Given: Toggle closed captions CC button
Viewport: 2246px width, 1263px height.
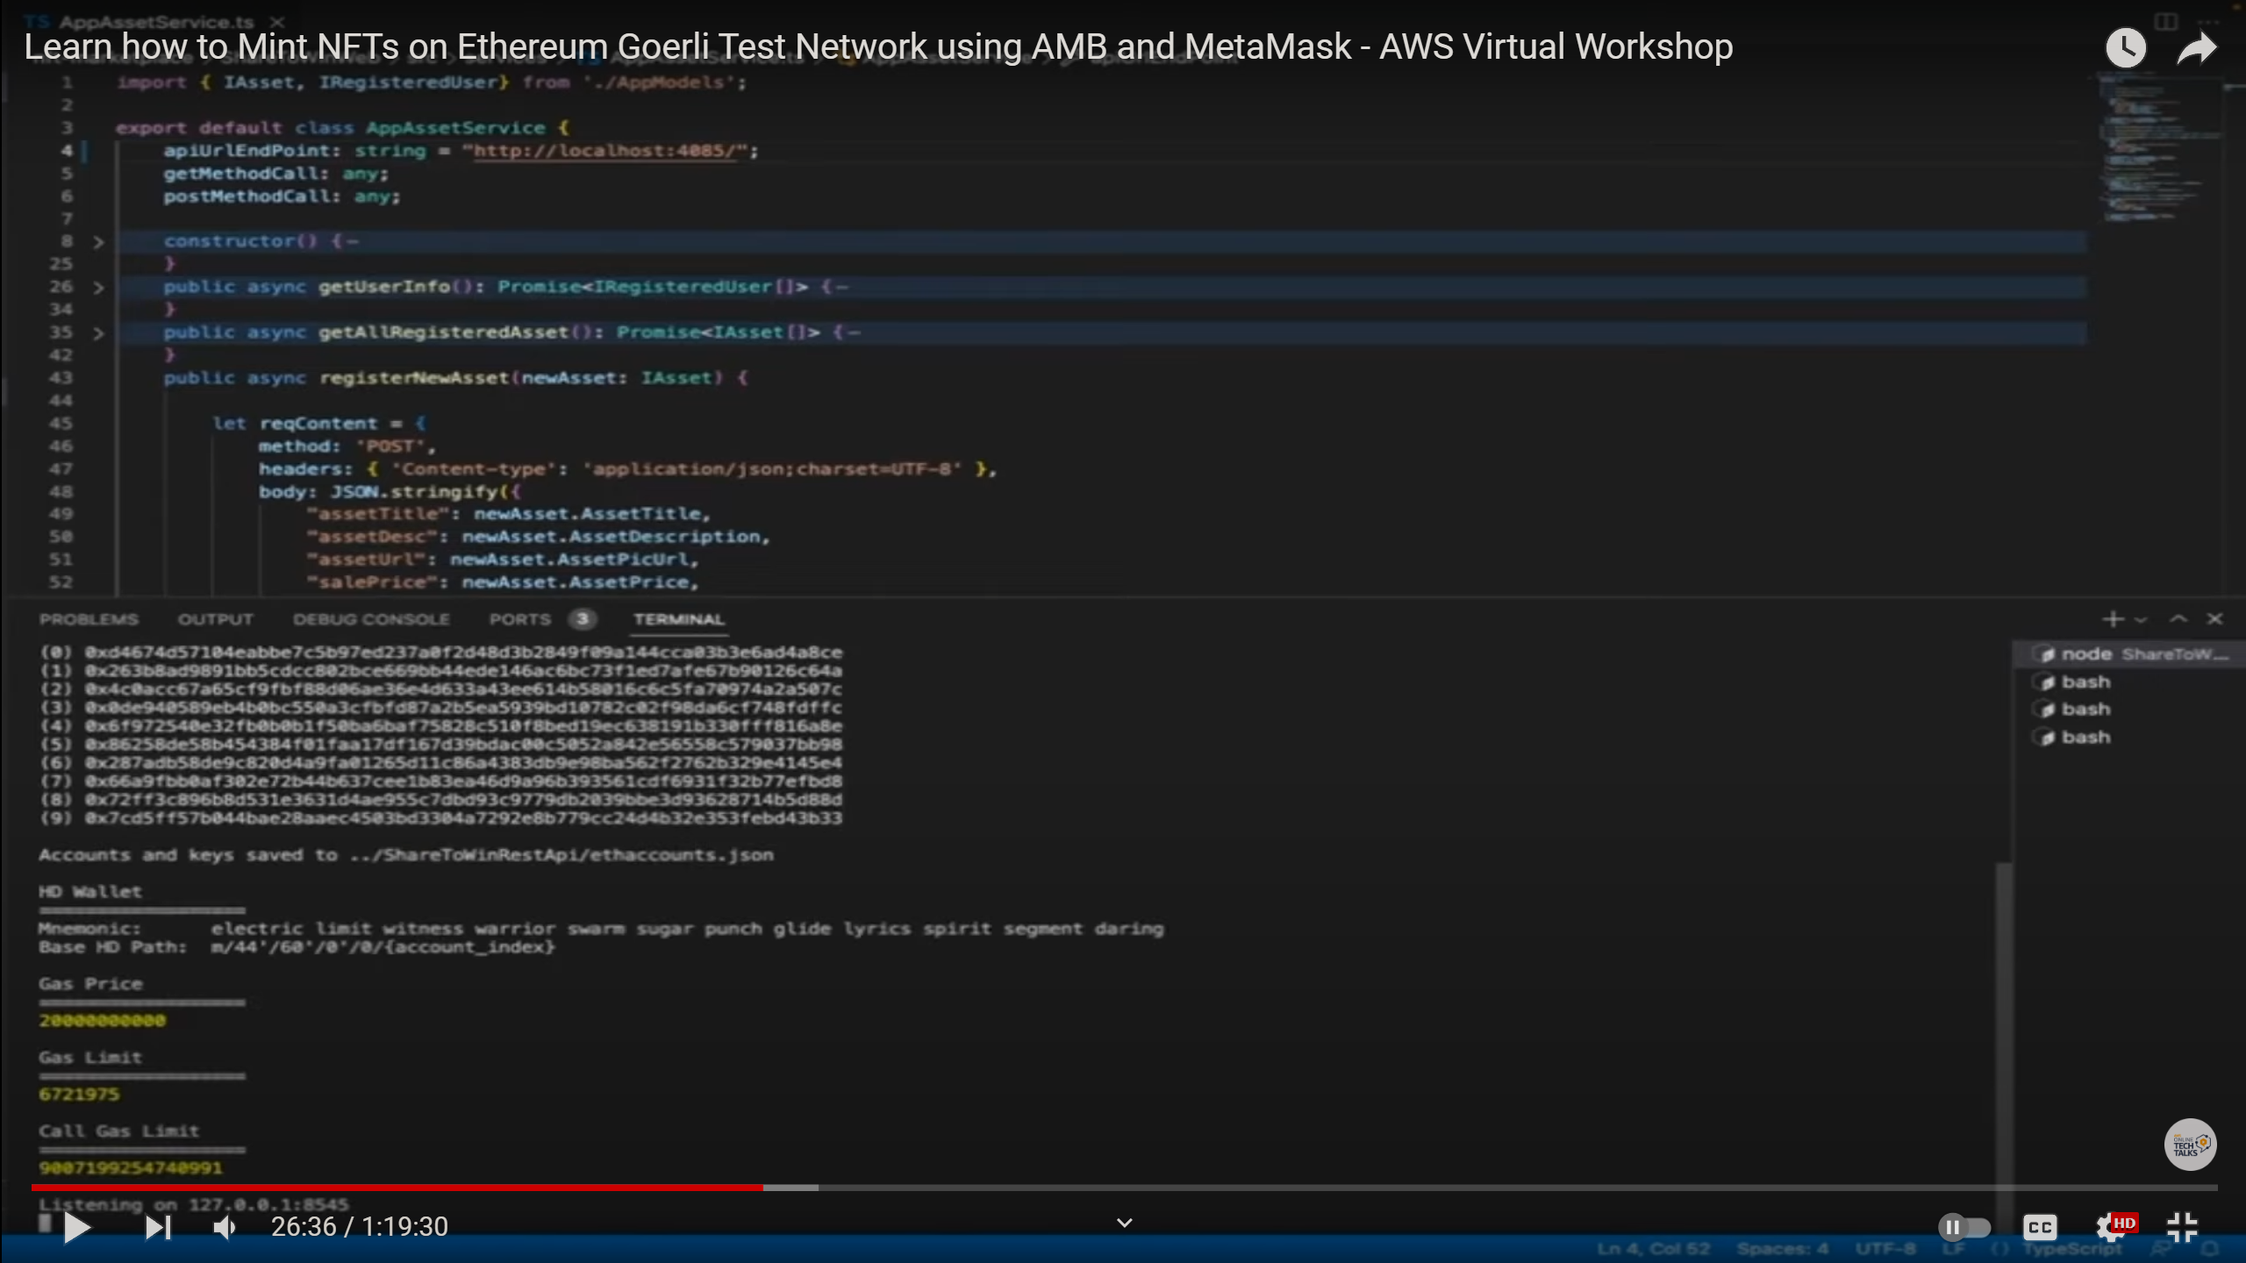Looking at the screenshot, I should tap(2040, 1227).
